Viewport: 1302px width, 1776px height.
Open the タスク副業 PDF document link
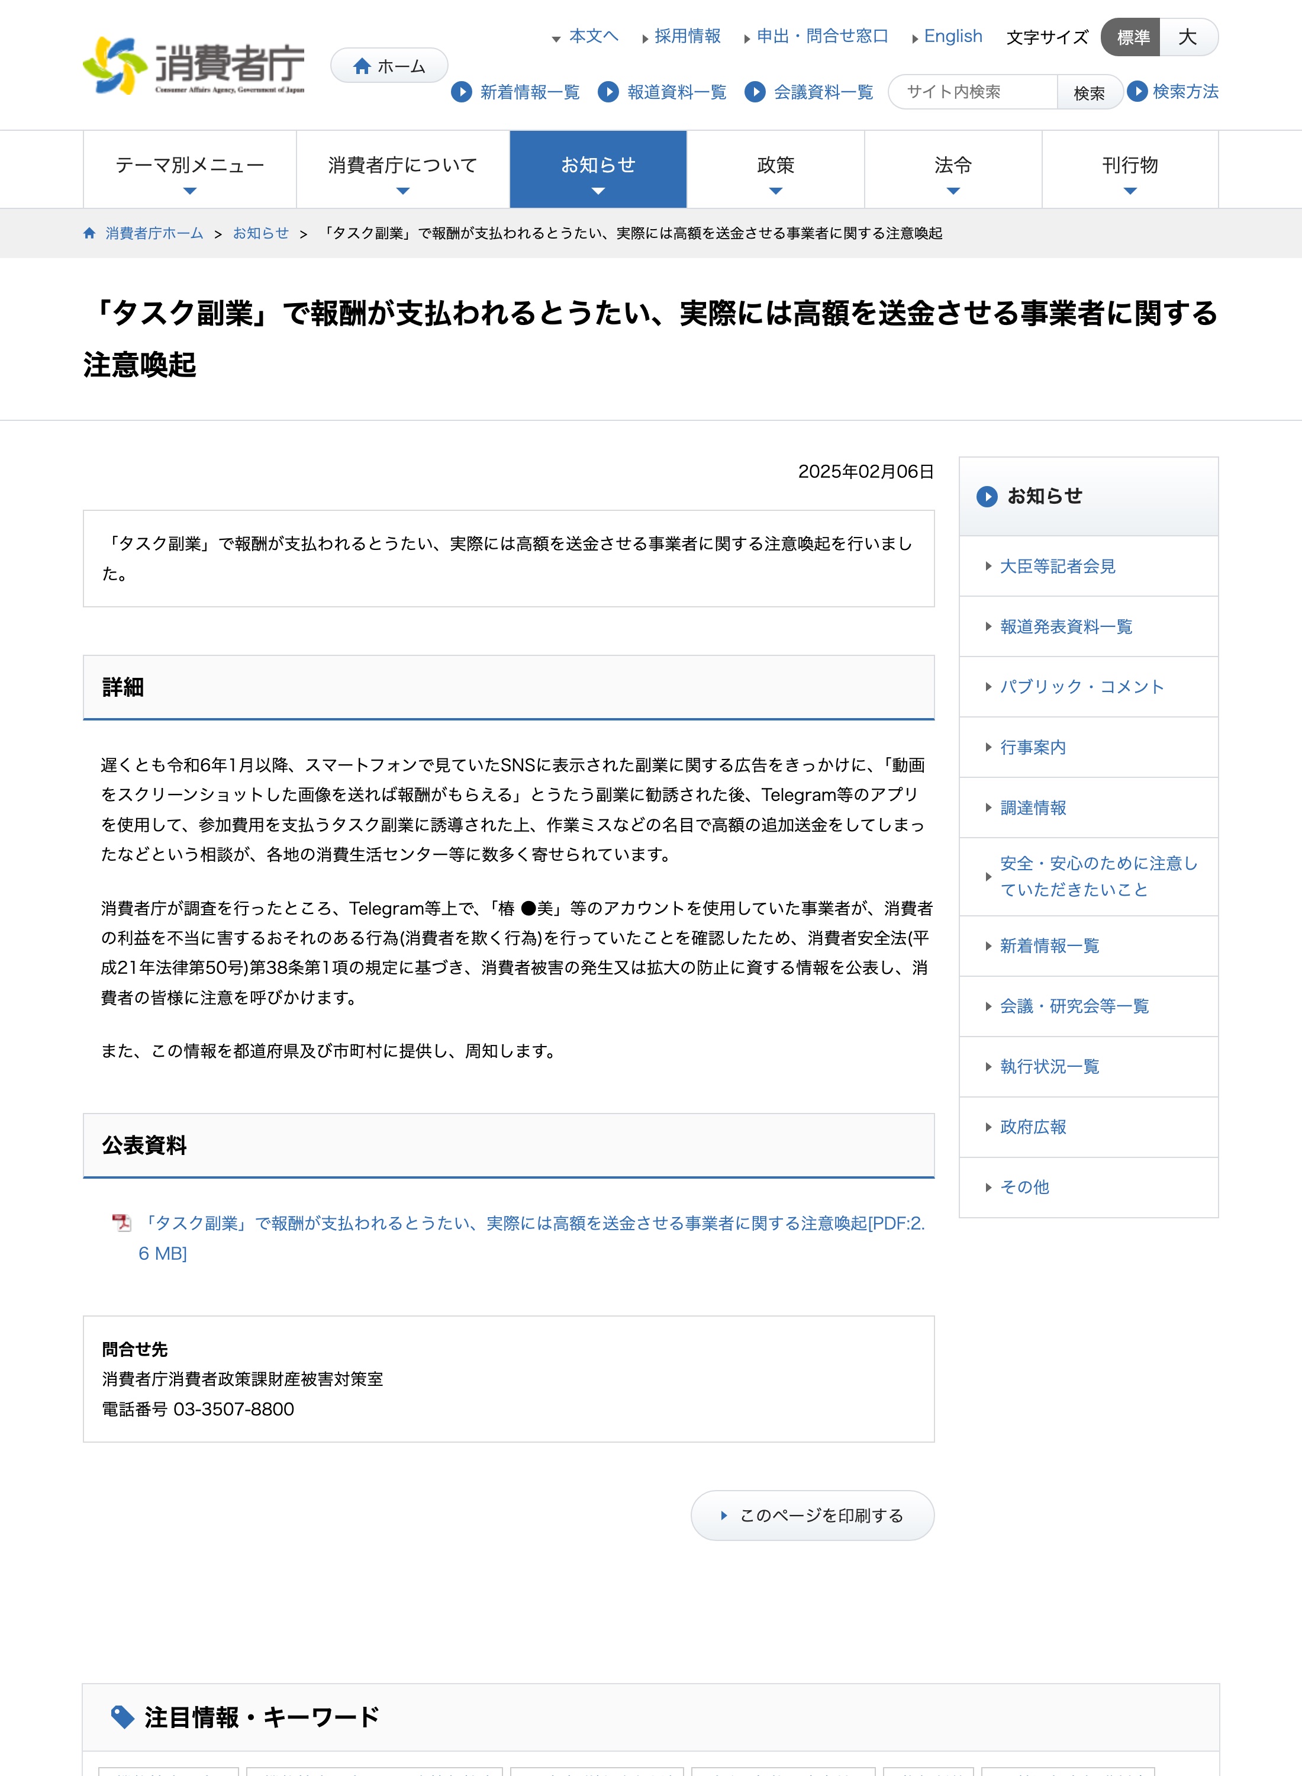click(531, 1238)
